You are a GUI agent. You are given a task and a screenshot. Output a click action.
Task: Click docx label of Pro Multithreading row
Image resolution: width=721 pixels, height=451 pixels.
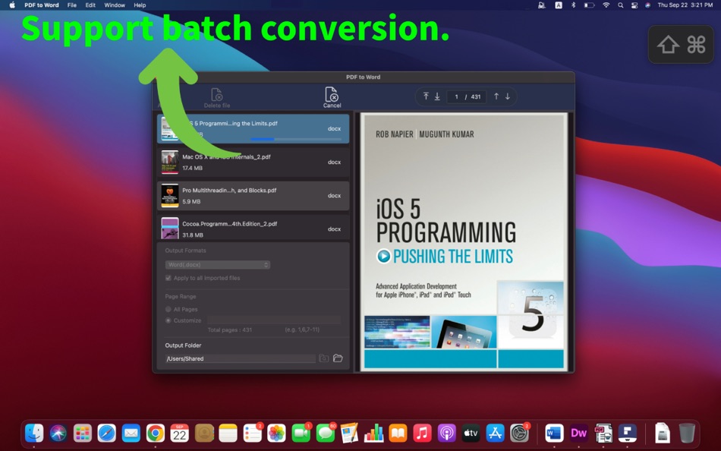coord(334,196)
